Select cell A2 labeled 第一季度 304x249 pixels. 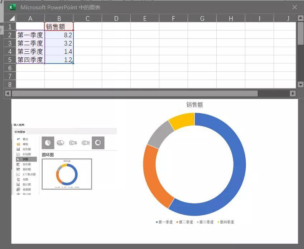tap(30, 35)
